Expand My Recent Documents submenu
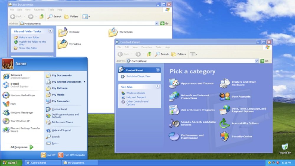 (x=66, y=82)
